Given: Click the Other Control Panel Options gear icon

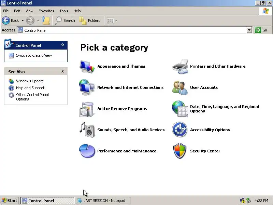Looking at the screenshot, I should point(11,95).
